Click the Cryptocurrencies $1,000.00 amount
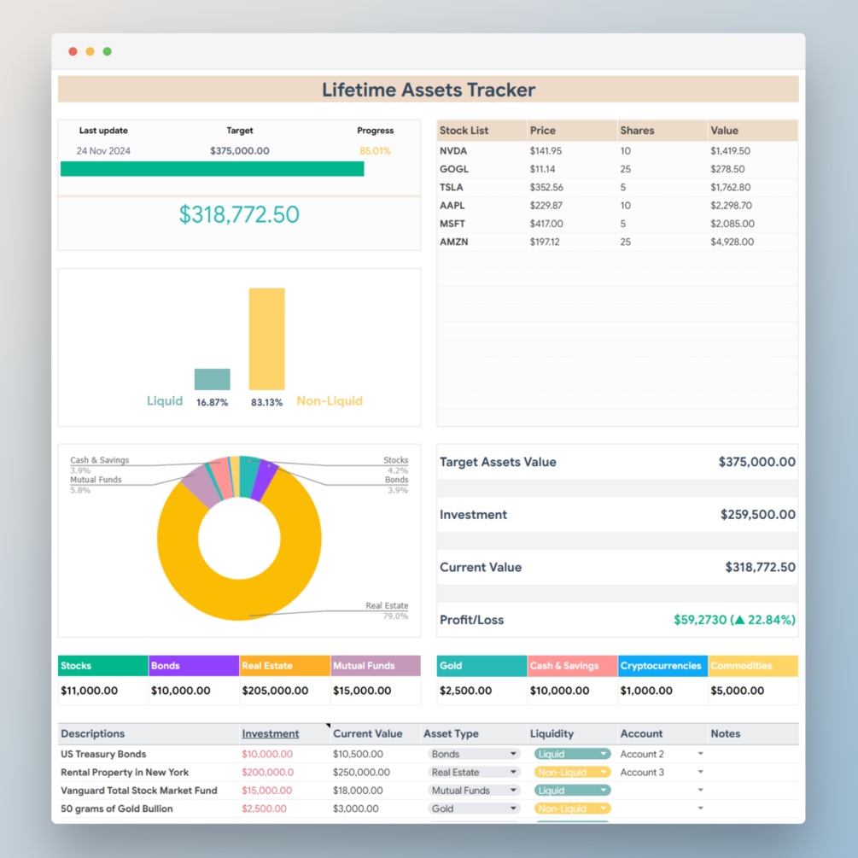Screen dimensions: 858x858 pyautogui.click(x=646, y=691)
